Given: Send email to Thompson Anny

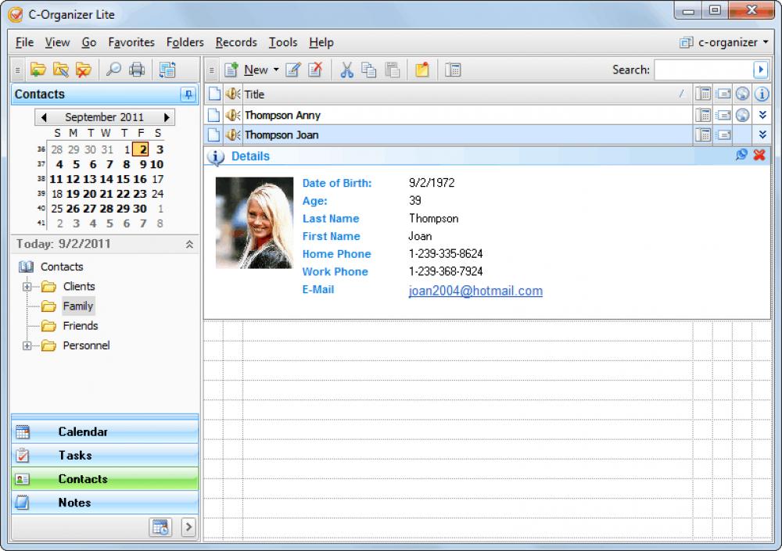Looking at the screenshot, I should (x=722, y=115).
